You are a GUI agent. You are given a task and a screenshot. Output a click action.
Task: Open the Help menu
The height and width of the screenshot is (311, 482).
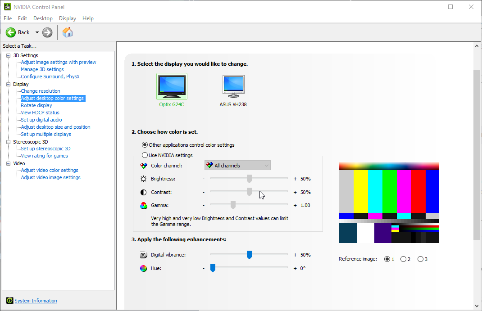[88, 18]
